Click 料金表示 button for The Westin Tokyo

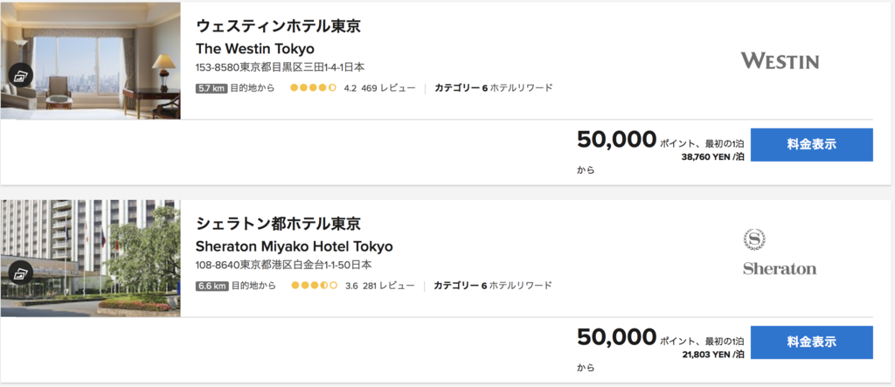point(812,144)
